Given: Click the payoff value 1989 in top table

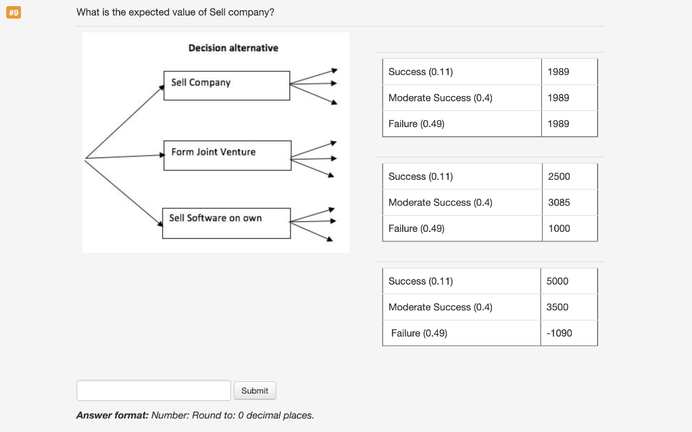Looking at the screenshot, I should (x=568, y=72).
